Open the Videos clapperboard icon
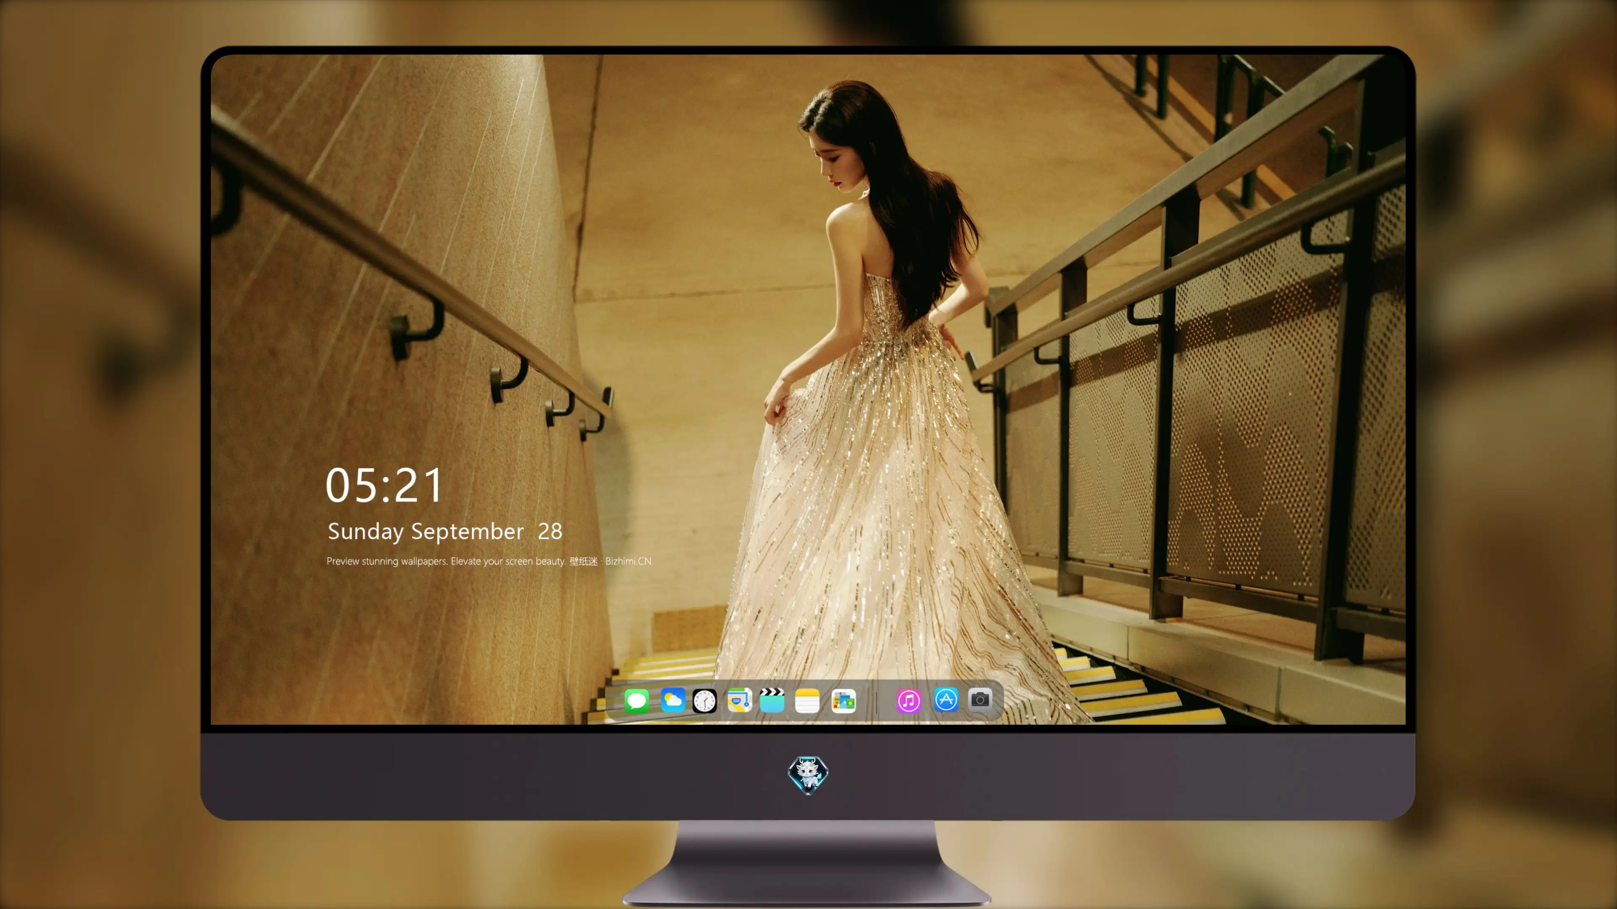 click(x=772, y=700)
